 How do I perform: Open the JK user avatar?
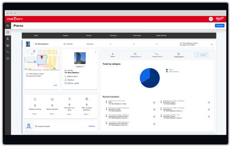[x=211, y=19]
